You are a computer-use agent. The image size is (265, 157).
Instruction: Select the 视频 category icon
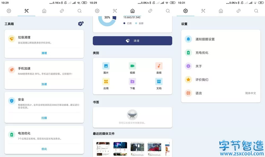(132, 66)
